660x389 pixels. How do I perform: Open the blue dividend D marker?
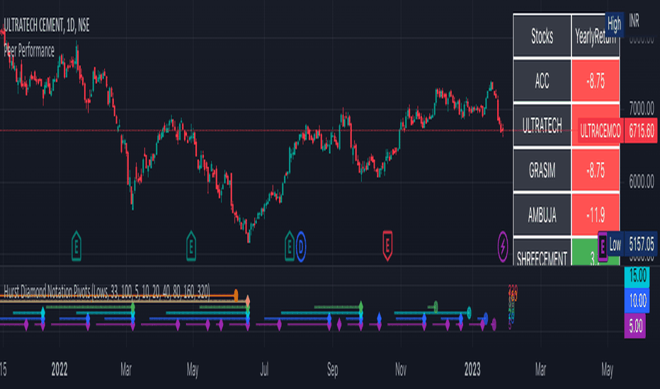tap(300, 246)
